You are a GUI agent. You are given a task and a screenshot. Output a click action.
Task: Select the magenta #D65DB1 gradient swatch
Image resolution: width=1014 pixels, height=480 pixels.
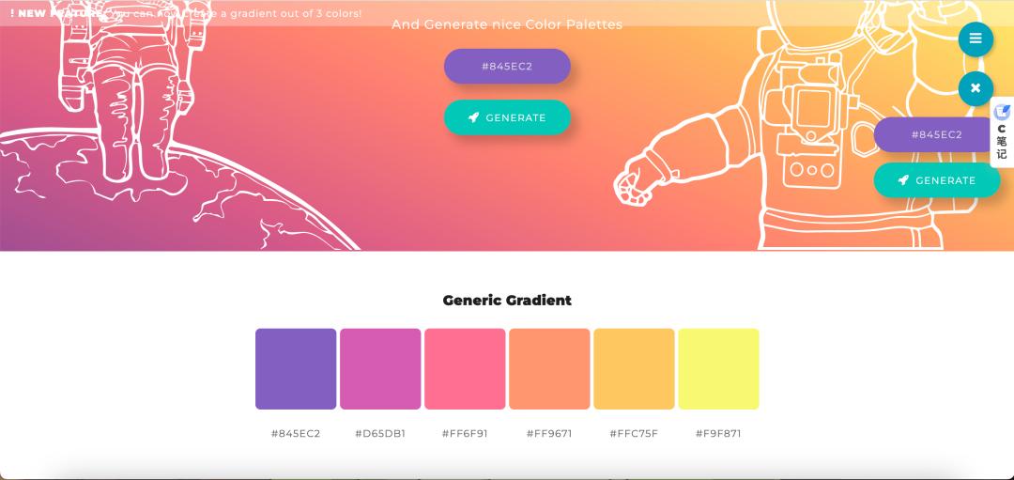tap(380, 368)
